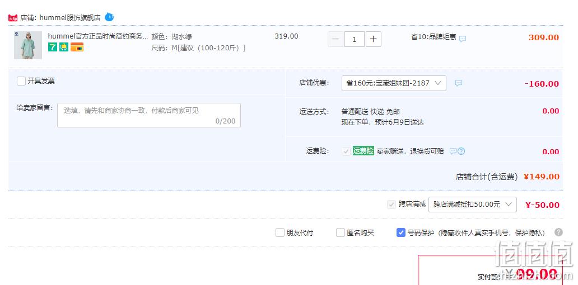The width and height of the screenshot is (578, 285).
Task: Enable the 匿名购买 checkbox
Action: point(341,232)
